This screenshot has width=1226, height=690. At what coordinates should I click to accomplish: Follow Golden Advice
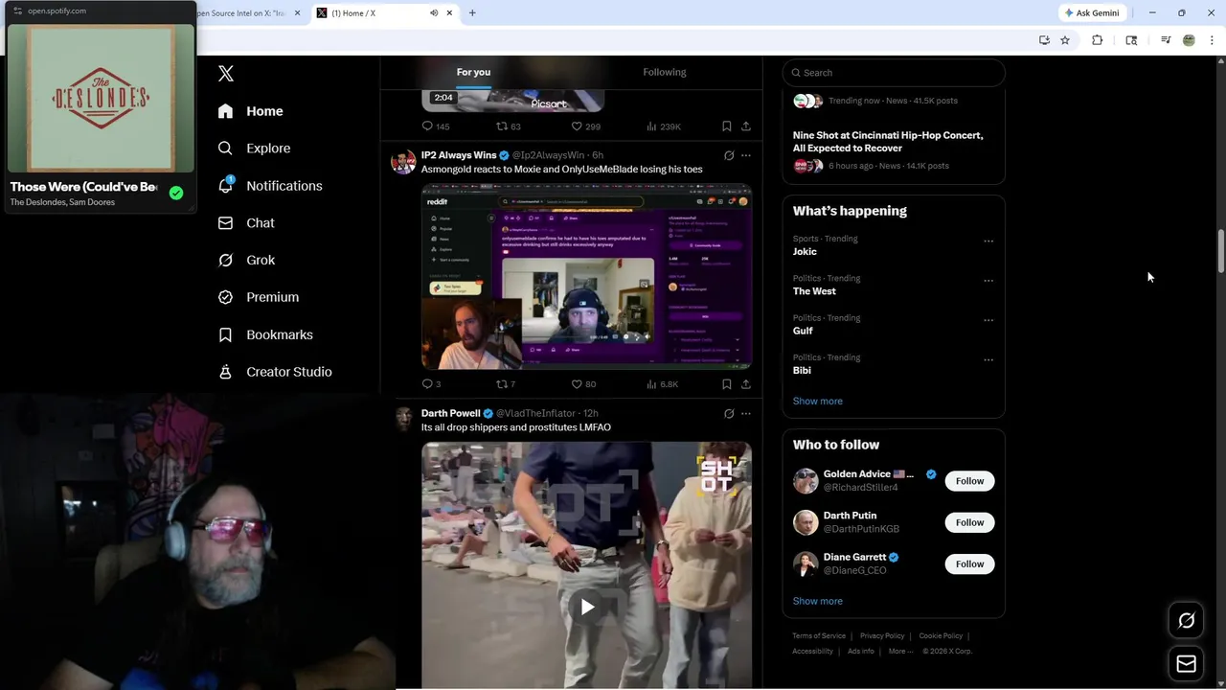[x=969, y=481]
